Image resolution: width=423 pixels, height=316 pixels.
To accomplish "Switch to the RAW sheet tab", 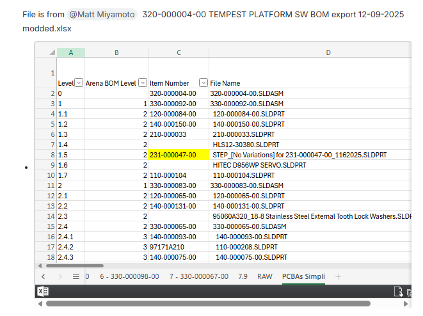I will tap(265, 276).
